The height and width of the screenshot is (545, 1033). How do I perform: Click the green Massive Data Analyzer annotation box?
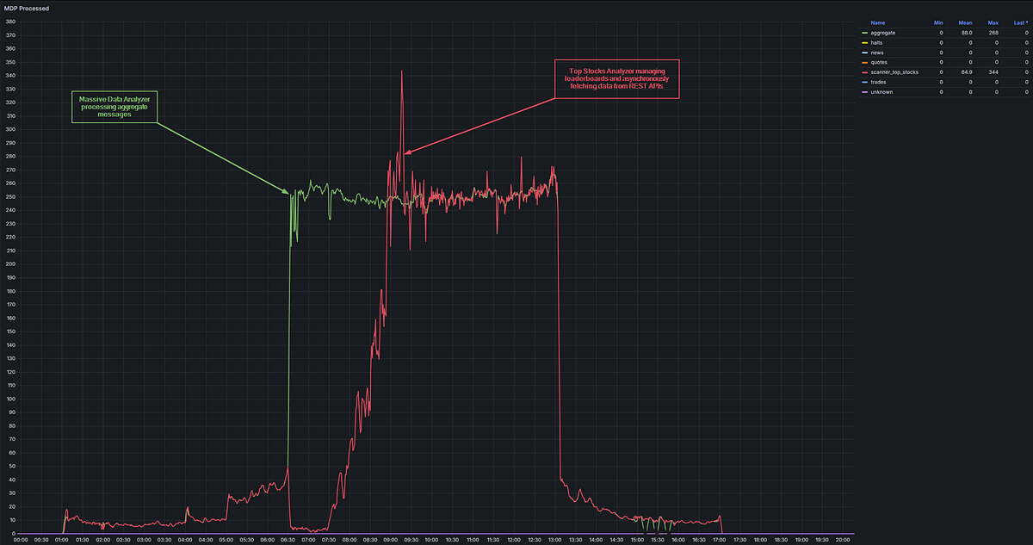pyautogui.click(x=114, y=108)
